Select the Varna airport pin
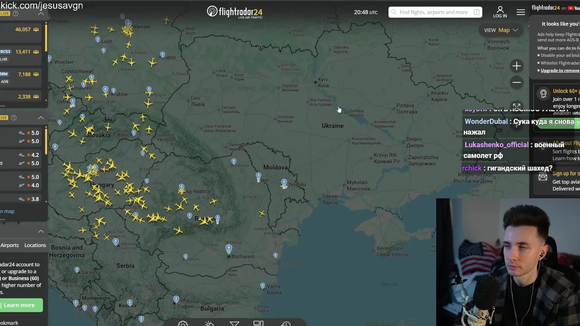Screen dimensions: 580x326 coord(262,286)
